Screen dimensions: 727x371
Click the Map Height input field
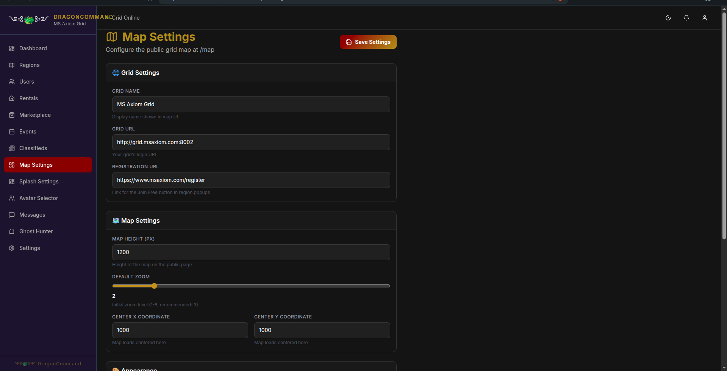(251, 252)
